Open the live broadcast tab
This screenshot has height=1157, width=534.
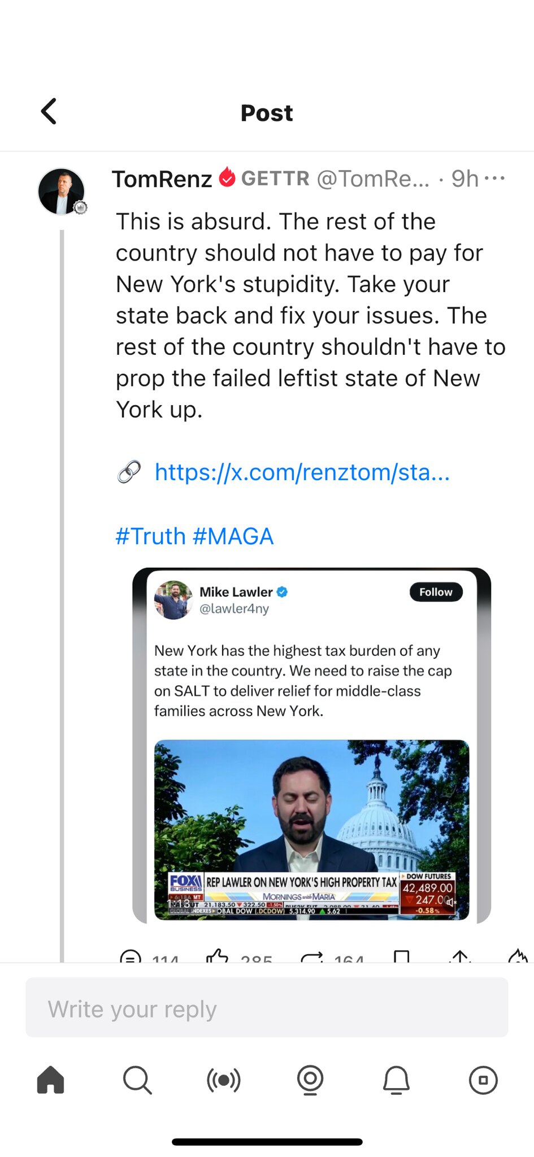[x=224, y=1080]
